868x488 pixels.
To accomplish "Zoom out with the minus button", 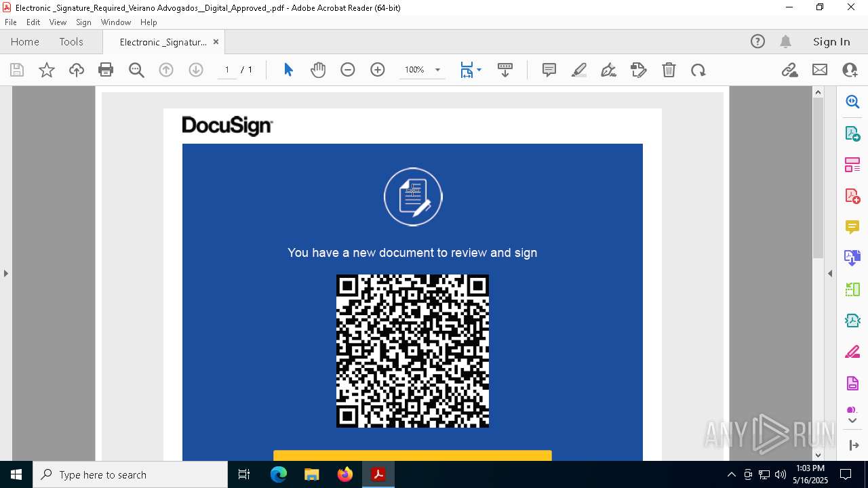I will pyautogui.click(x=348, y=70).
